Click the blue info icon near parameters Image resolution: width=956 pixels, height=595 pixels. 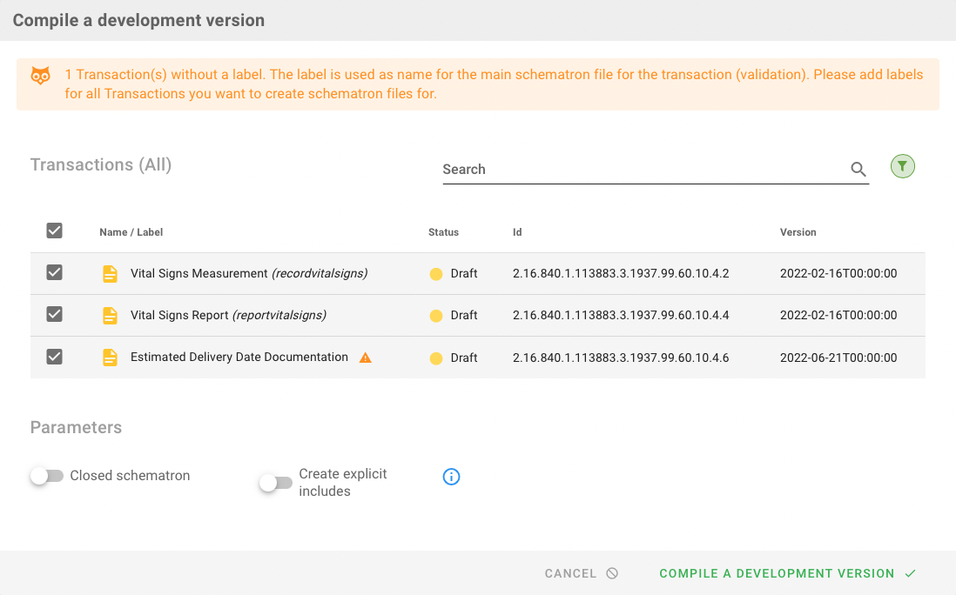point(451,477)
